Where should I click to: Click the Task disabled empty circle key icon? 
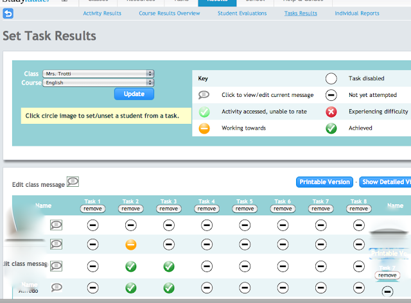(331, 78)
